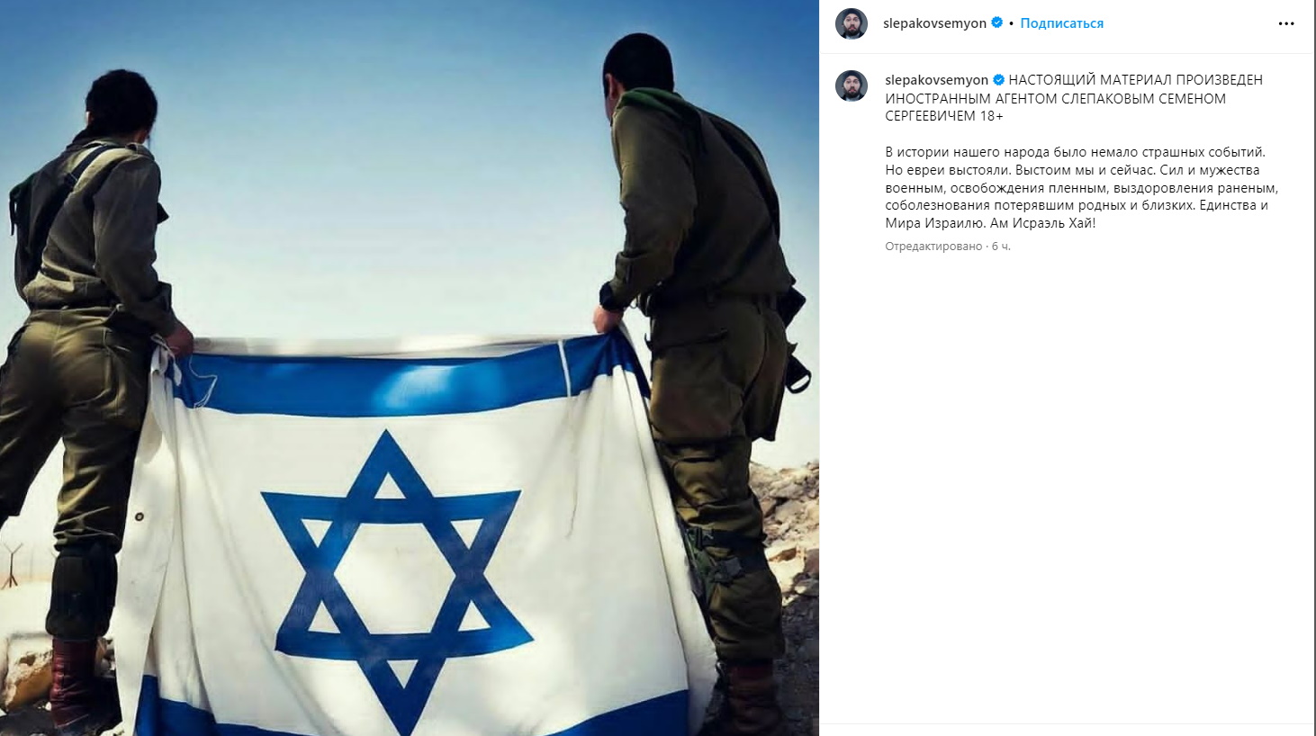Click the verified badge next to caption username
The height and width of the screenshot is (736, 1316).
(998, 80)
